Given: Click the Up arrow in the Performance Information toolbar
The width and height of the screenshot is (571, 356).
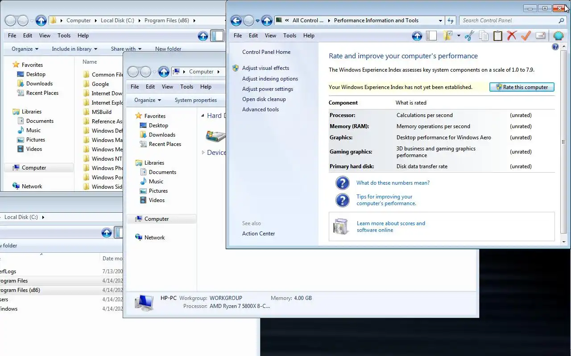Looking at the screenshot, I should tap(417, 36).
